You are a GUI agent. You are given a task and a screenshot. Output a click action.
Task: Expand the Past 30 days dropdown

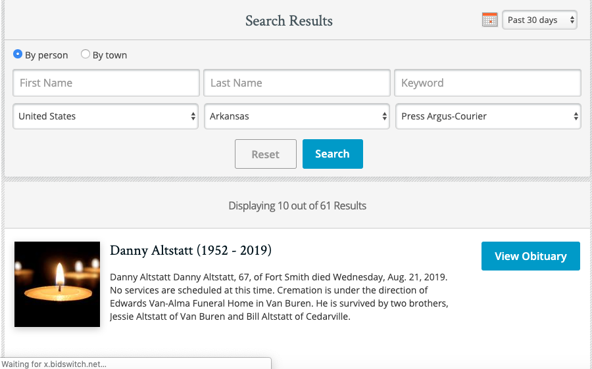539,20
